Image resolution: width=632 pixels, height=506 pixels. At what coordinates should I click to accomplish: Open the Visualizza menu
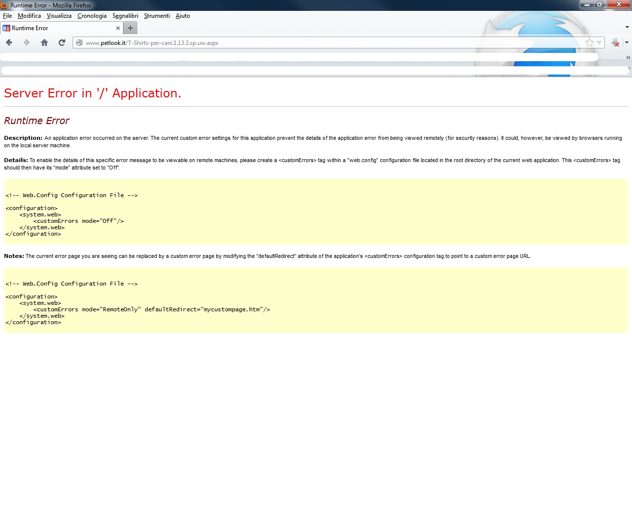pos(59,16)
